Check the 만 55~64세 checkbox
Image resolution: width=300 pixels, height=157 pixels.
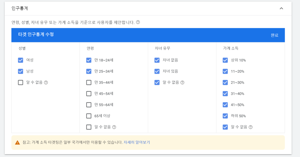[89, 105]
